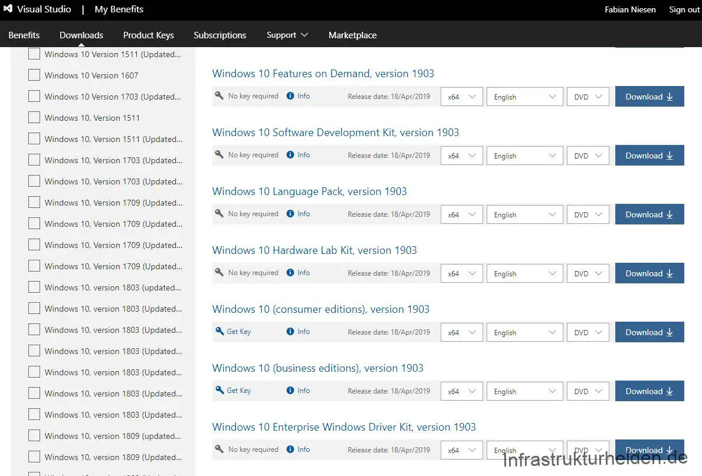Check Windows 10, version 1809 (updated...) lowercase filter
This screenshot has height=476, width=702.
click(34, 435)
